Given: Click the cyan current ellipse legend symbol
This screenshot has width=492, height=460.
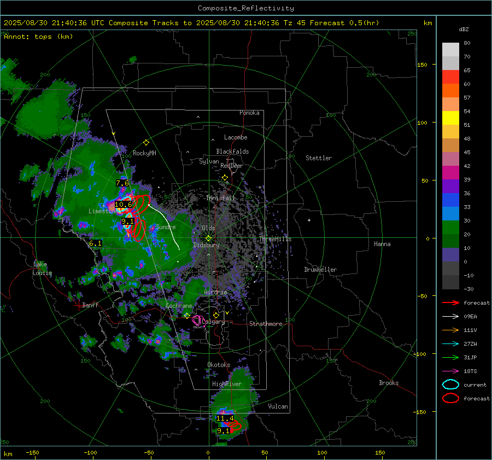Looking at the screenshot, I should 450,385.
